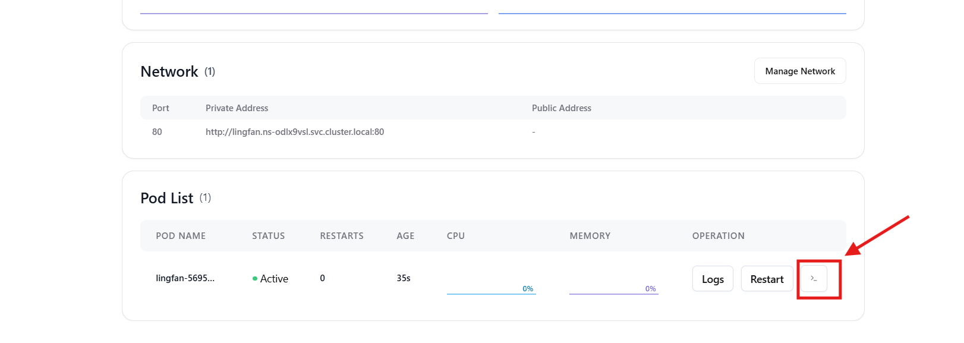Click the Pod List section heading

[166, 198]
